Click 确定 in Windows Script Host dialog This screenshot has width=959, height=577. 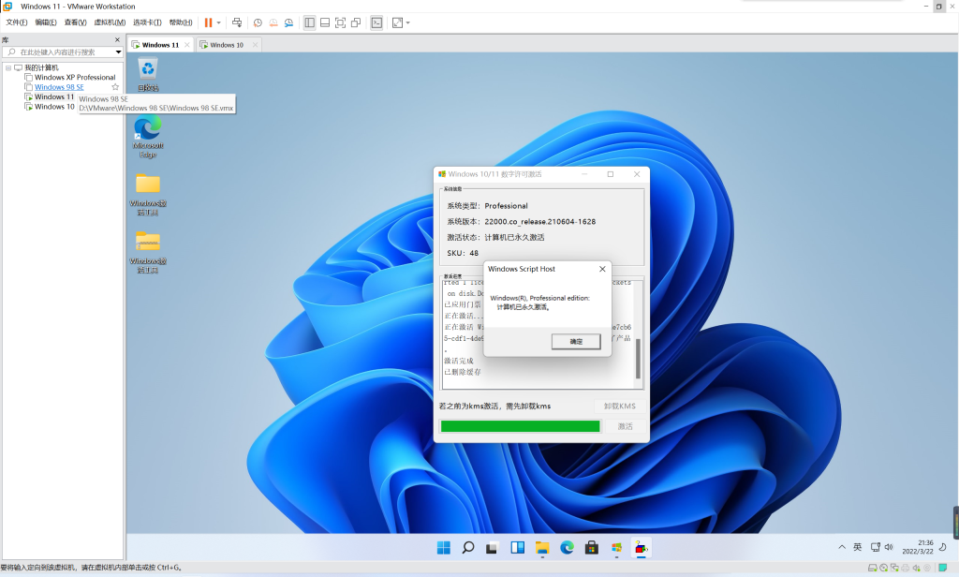pyautogui.click(x=576, y=342)
